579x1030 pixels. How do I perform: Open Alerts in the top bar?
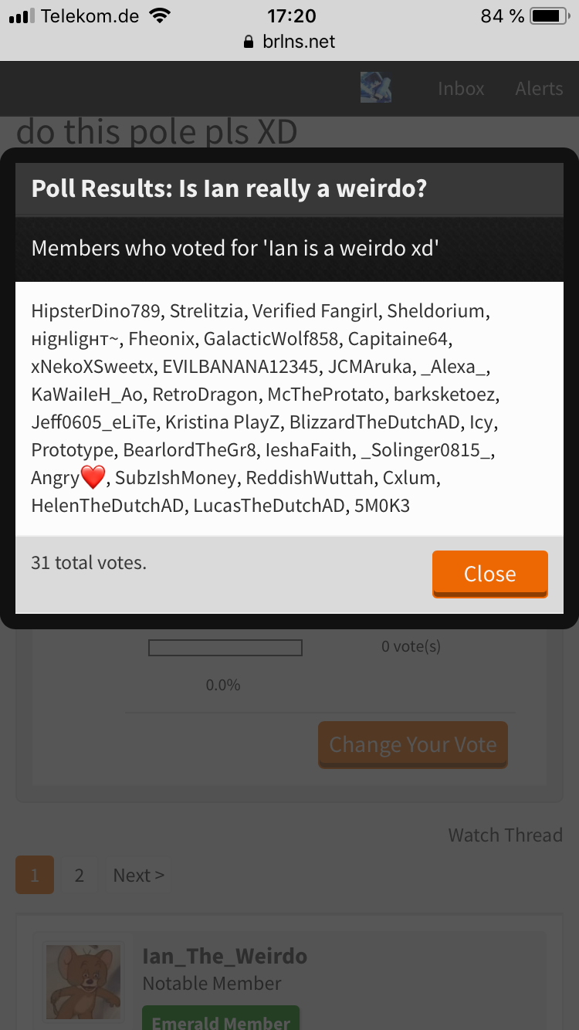click(x=539, y=88)
